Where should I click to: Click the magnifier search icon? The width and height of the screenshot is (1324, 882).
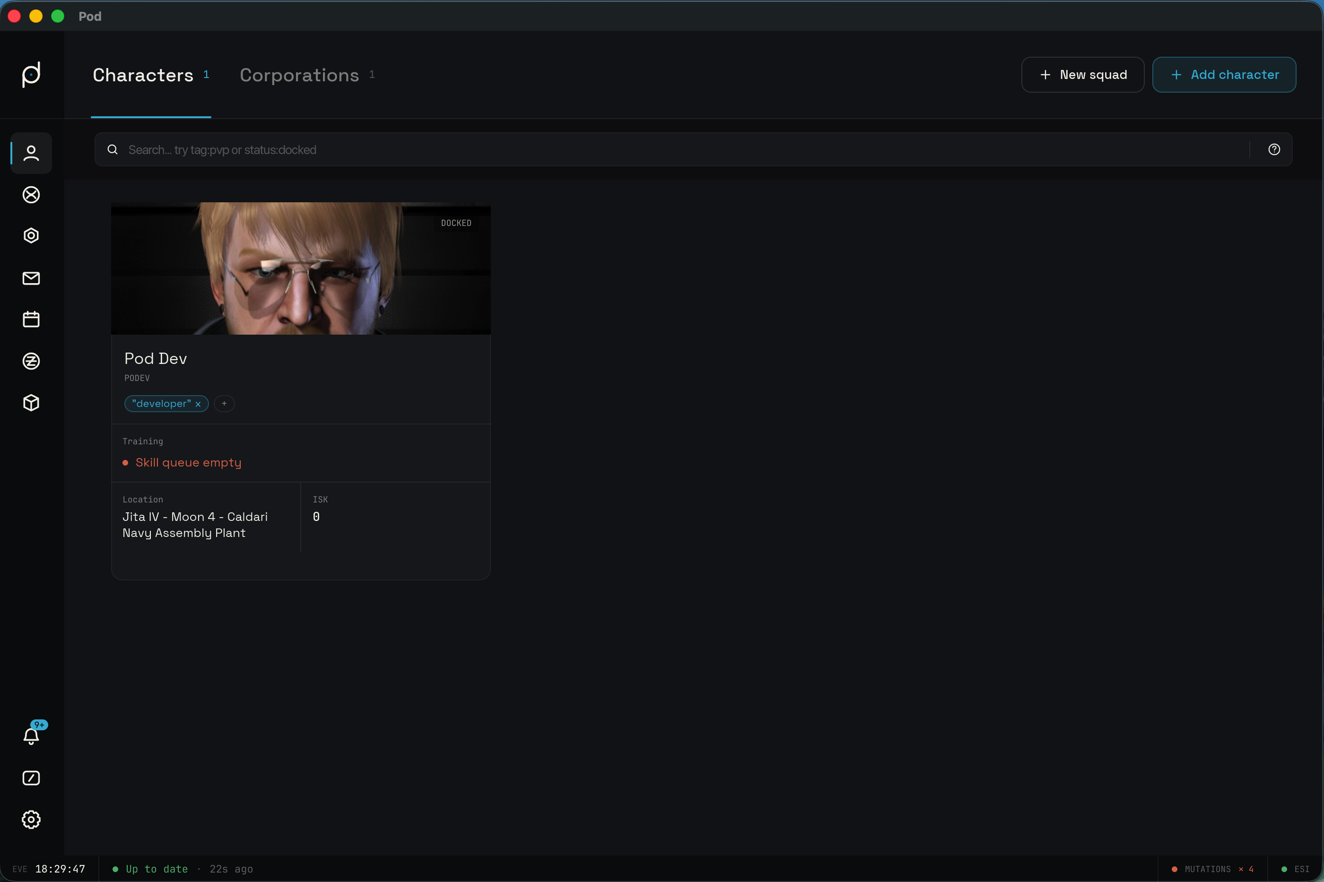click(x=113, y=150)
